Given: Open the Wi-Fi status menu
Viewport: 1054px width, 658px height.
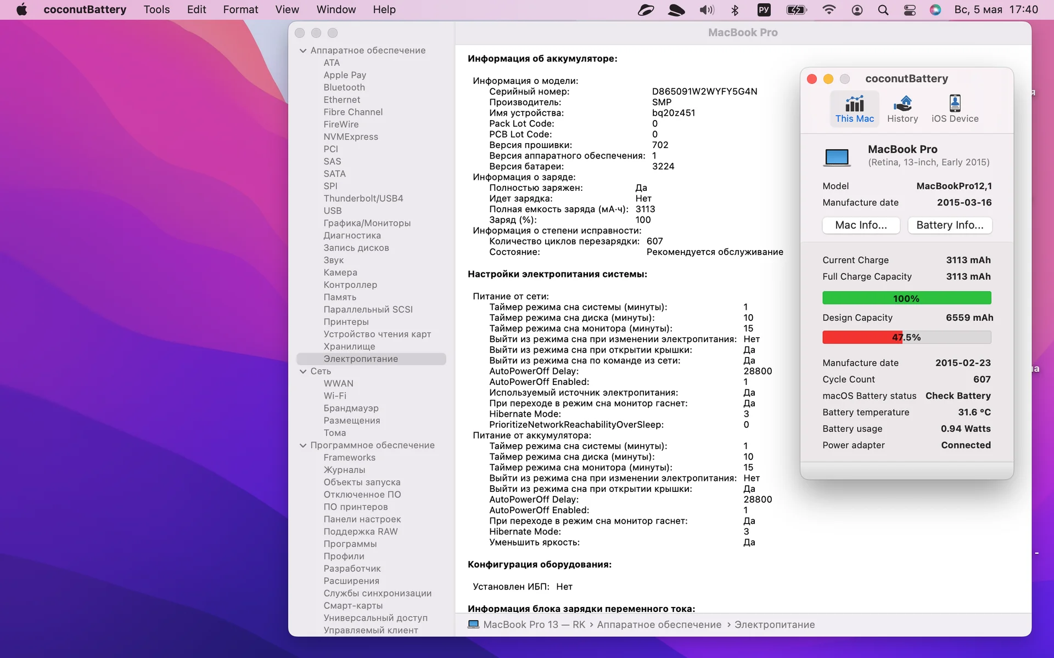Looking at the screenshot, I should tap(829, 9).
